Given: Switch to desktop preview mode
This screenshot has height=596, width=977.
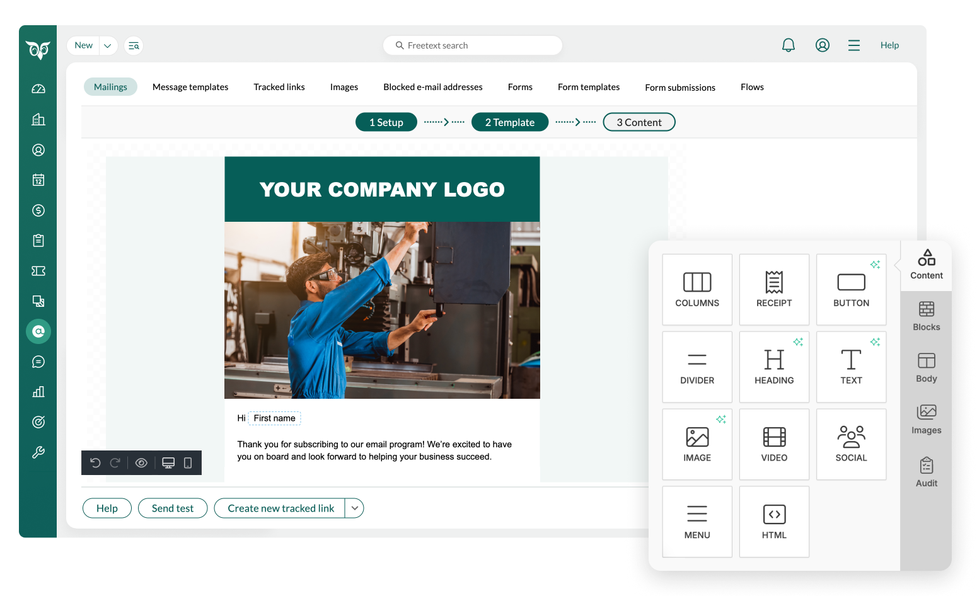Looking at the screenshot, I should tap(168, 463).
